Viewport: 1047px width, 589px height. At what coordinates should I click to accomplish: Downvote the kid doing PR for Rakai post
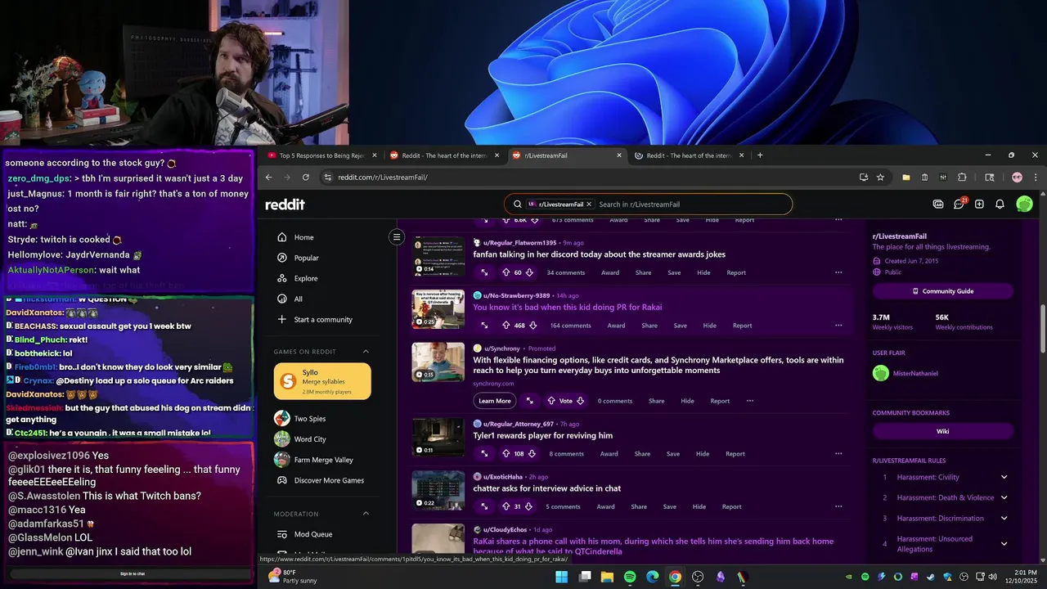532,326
